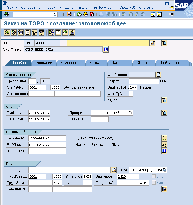Click the yellow order description field
This screenshot has height=205, width=193.
coord(108,43)
